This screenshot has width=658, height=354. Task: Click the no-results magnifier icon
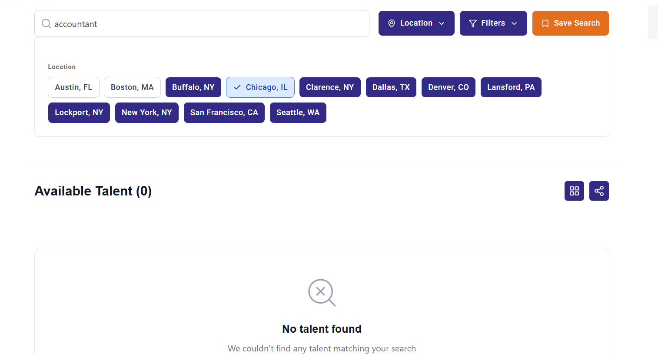pyautogui.click(x=322, y=292)
